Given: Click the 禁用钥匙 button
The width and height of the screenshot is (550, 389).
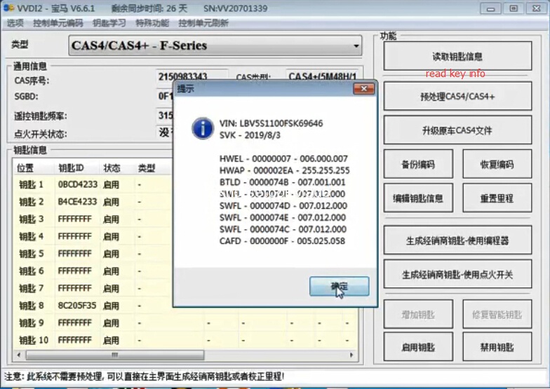Looking at the screenshot, I should click(x=497, y=347).
